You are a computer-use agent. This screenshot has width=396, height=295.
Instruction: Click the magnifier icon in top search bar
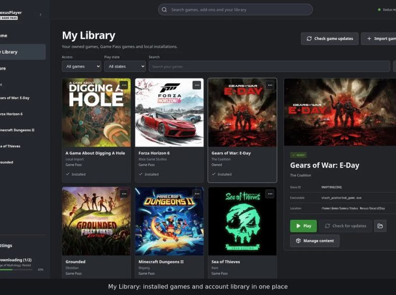pyautogui.click(x=164, y=9)
